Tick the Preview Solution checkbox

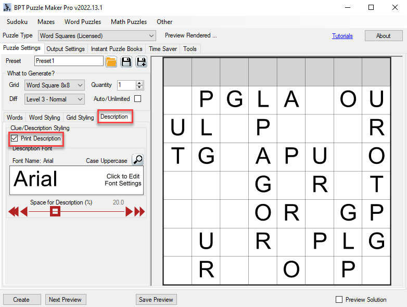[x=339, y=300]
